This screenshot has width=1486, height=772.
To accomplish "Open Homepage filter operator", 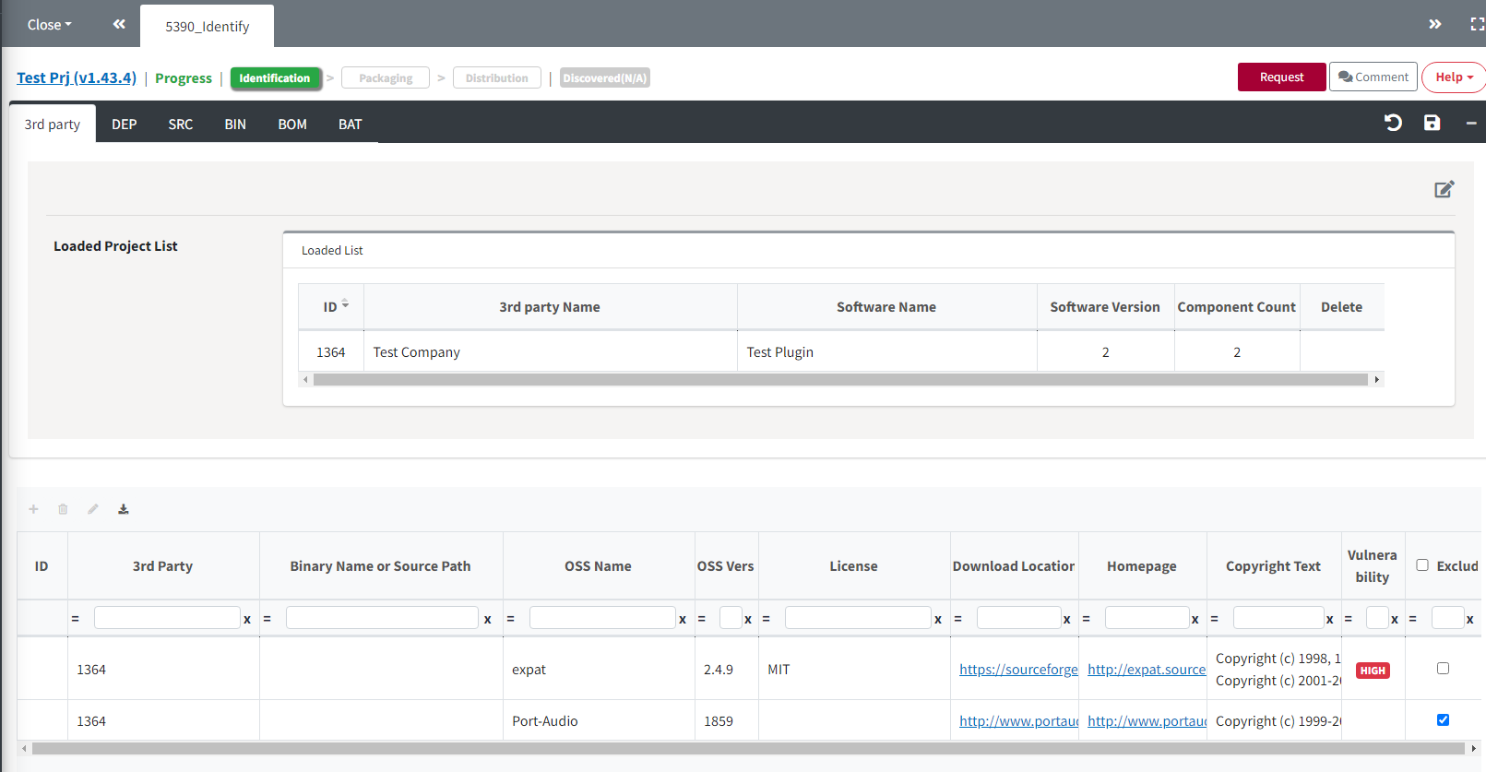I will click(1087, 619).
